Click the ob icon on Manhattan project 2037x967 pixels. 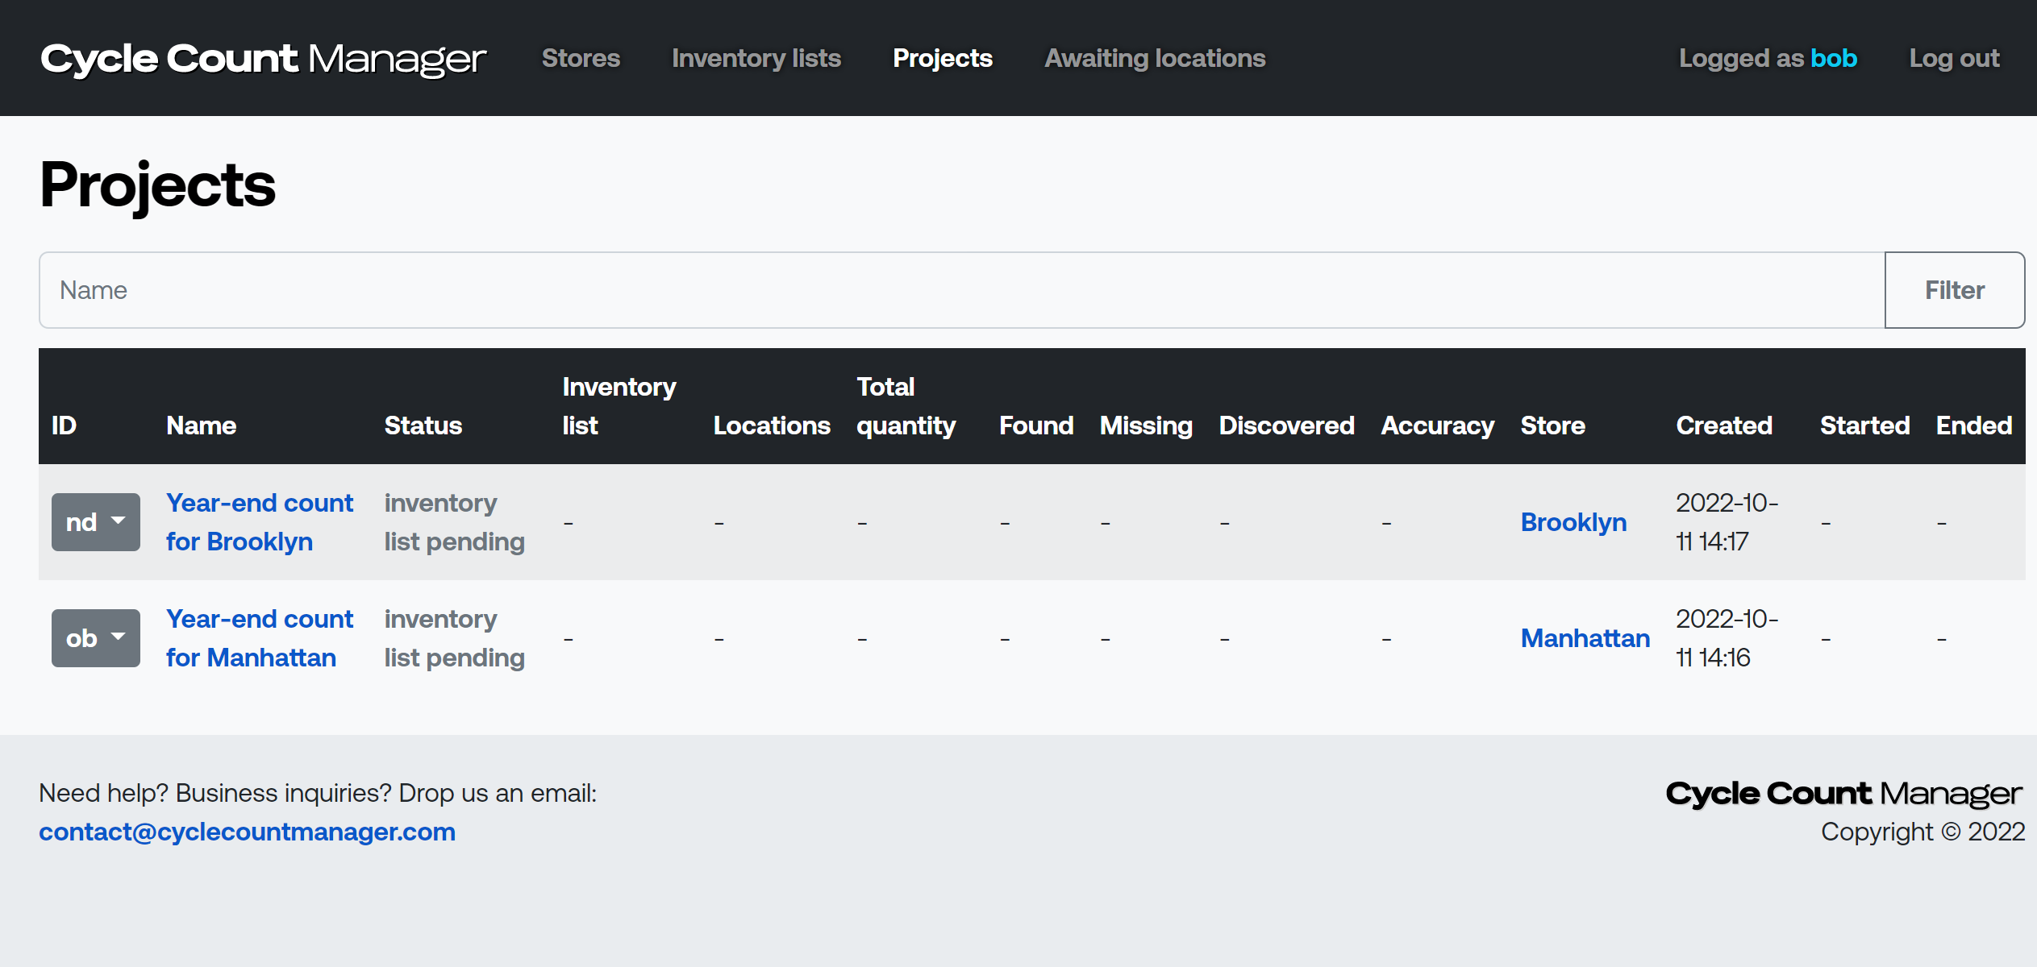[96, 637]
